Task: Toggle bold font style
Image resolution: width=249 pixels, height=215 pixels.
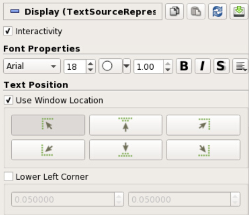Action: pyautogui.click(x=184, y=66)
